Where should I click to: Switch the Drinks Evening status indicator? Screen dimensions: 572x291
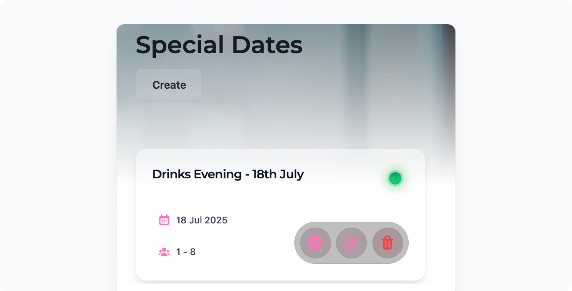coord(395,178)
